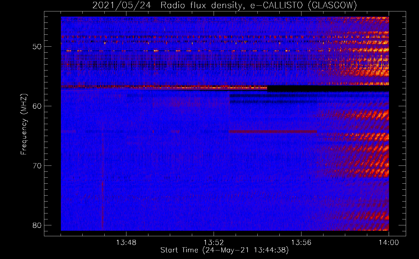The image size is (419, 259).
Task: Choose the 14:00 time tick label
Action: (x=389, y=243)
